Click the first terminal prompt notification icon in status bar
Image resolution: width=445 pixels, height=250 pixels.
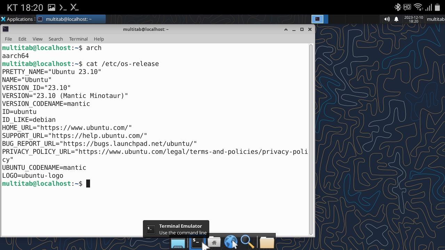(x=63, y=7)
